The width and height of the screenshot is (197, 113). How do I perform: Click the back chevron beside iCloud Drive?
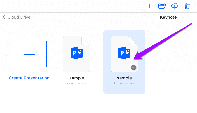tap(4, 17)
